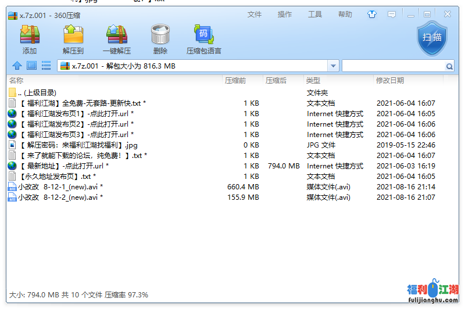Select the 小改改 8-12-1_(new).avi file

click(57, 187)
